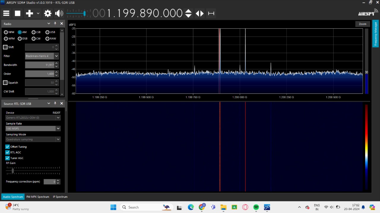380x213 pixels.
Task: Mute audio using the speaker icon
Action: click(59, 13)
